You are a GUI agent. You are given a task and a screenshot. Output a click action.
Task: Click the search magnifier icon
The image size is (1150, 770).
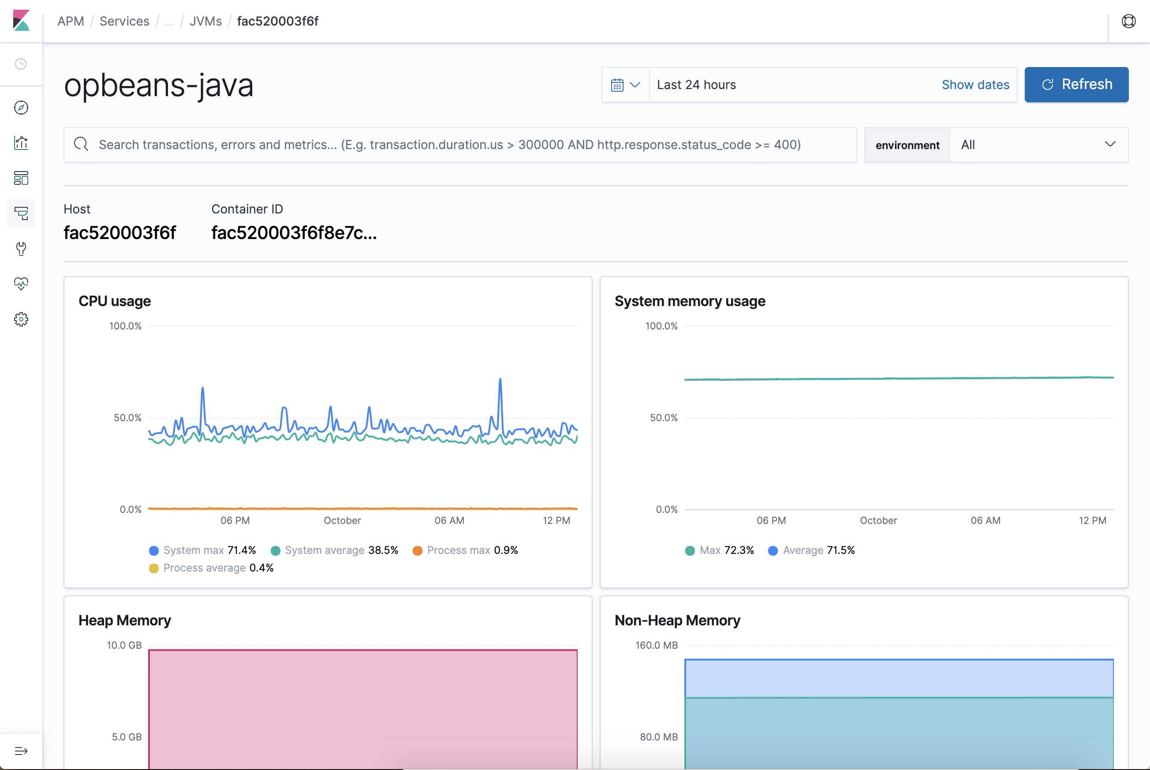tap(81, 144)
